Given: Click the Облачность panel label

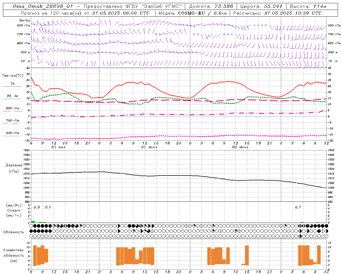Looking at the screenshot, I should click(x=14, y=232).
